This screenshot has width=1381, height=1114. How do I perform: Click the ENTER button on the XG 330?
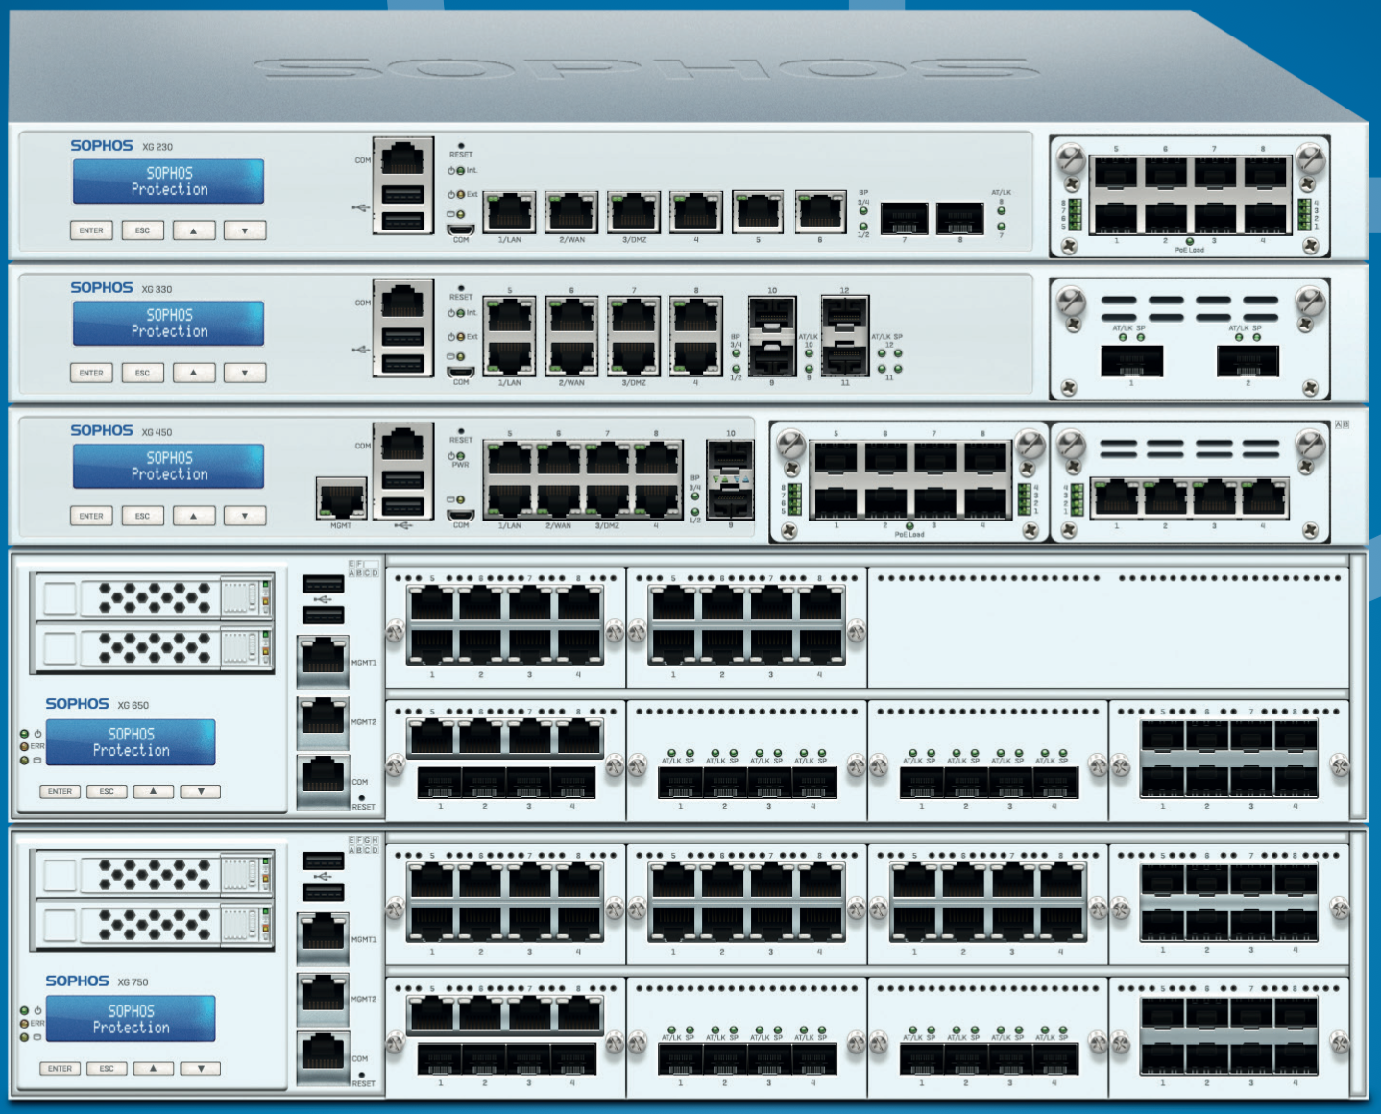pos(91,373)
